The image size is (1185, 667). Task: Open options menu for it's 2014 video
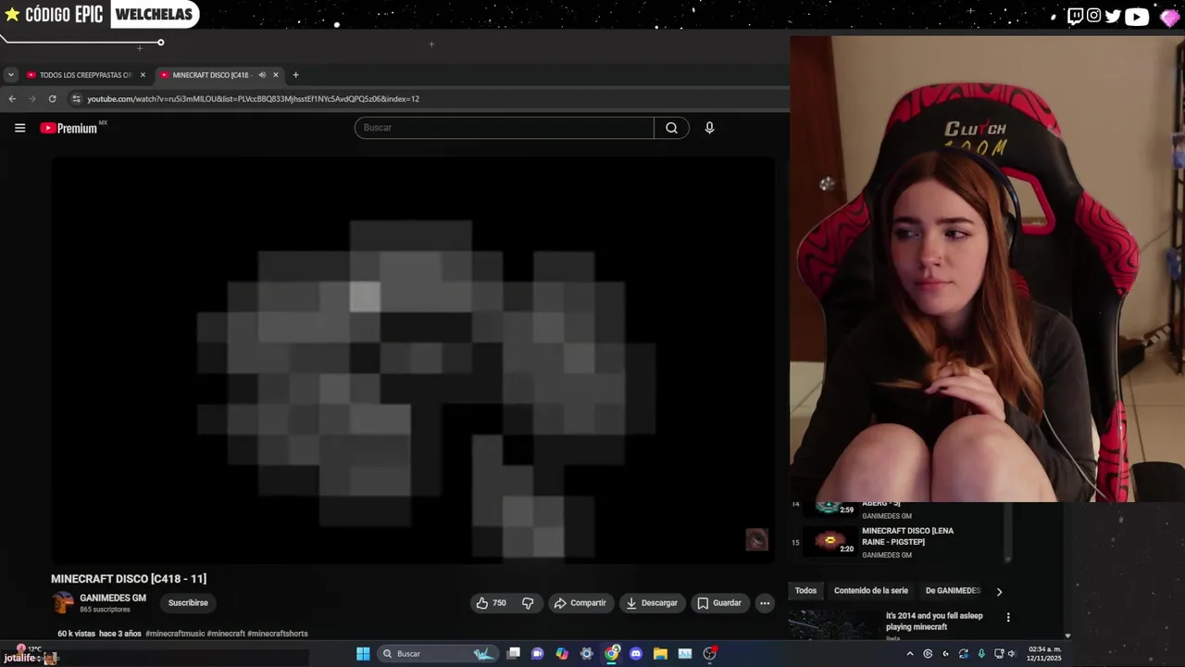tap(1008, 617)
